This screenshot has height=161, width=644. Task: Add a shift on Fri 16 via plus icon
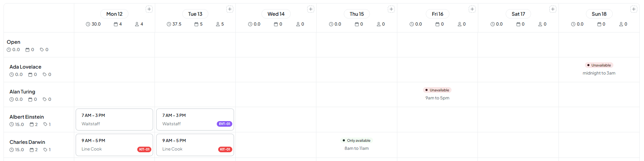(472, 9)
